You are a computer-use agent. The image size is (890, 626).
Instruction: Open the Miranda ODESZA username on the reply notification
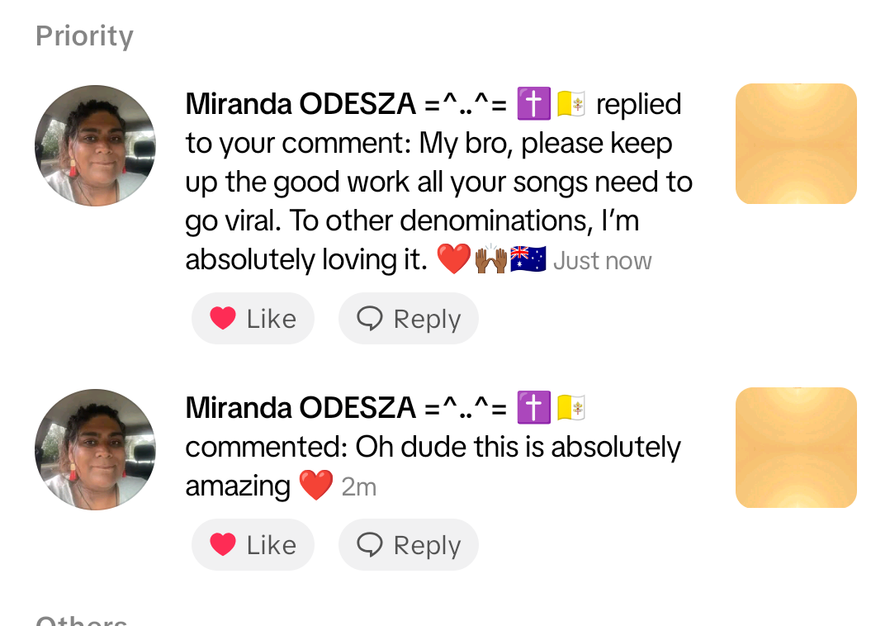click(x=301, y=105)
